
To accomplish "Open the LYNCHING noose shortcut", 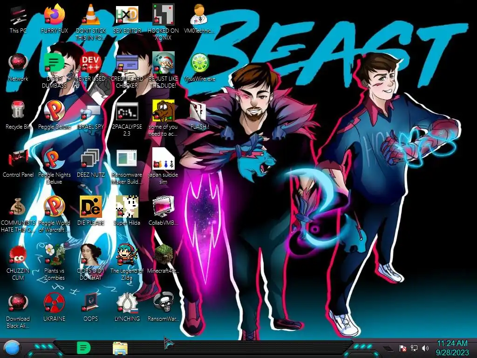I will [127, 308].
